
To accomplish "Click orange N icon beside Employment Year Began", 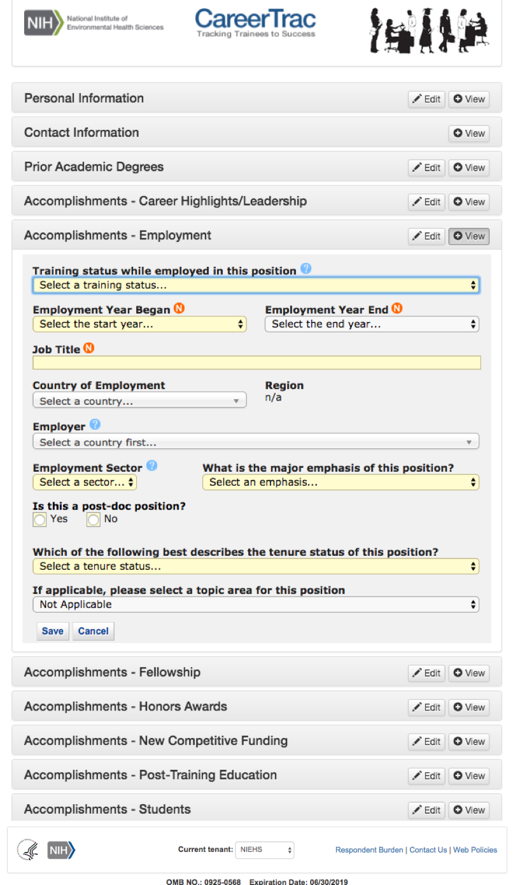I will 179,309.
